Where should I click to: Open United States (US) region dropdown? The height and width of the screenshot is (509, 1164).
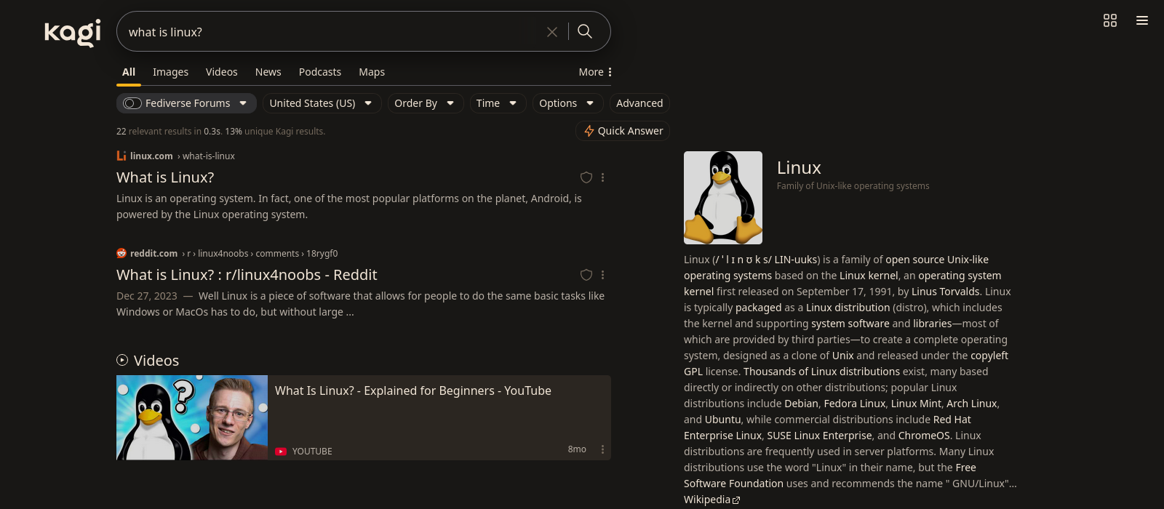[320, 103]
